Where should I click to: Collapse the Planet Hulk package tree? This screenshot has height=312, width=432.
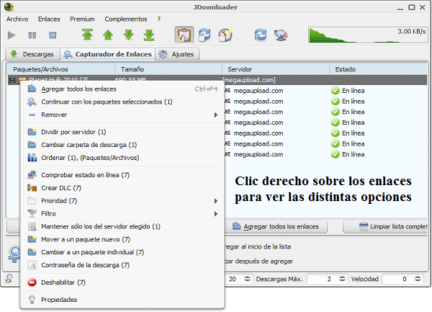point(12,80)
